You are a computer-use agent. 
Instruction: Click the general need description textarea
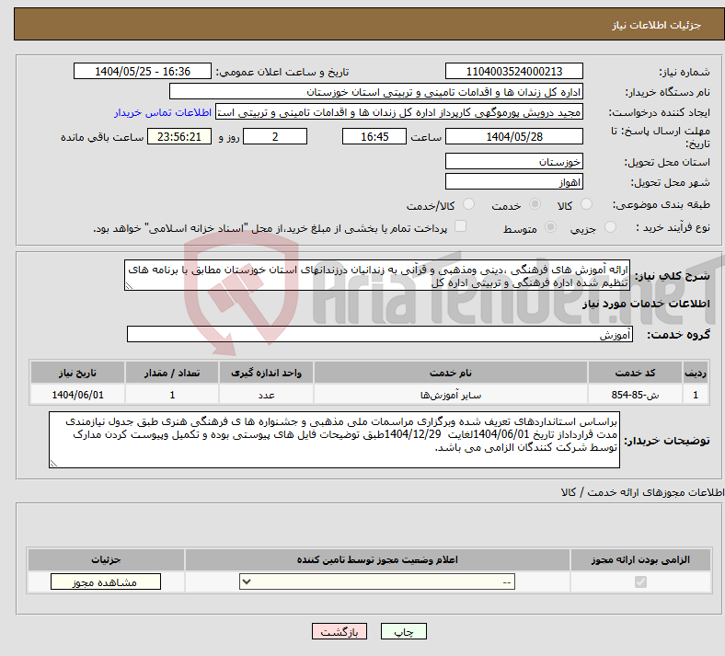point(377,275)
